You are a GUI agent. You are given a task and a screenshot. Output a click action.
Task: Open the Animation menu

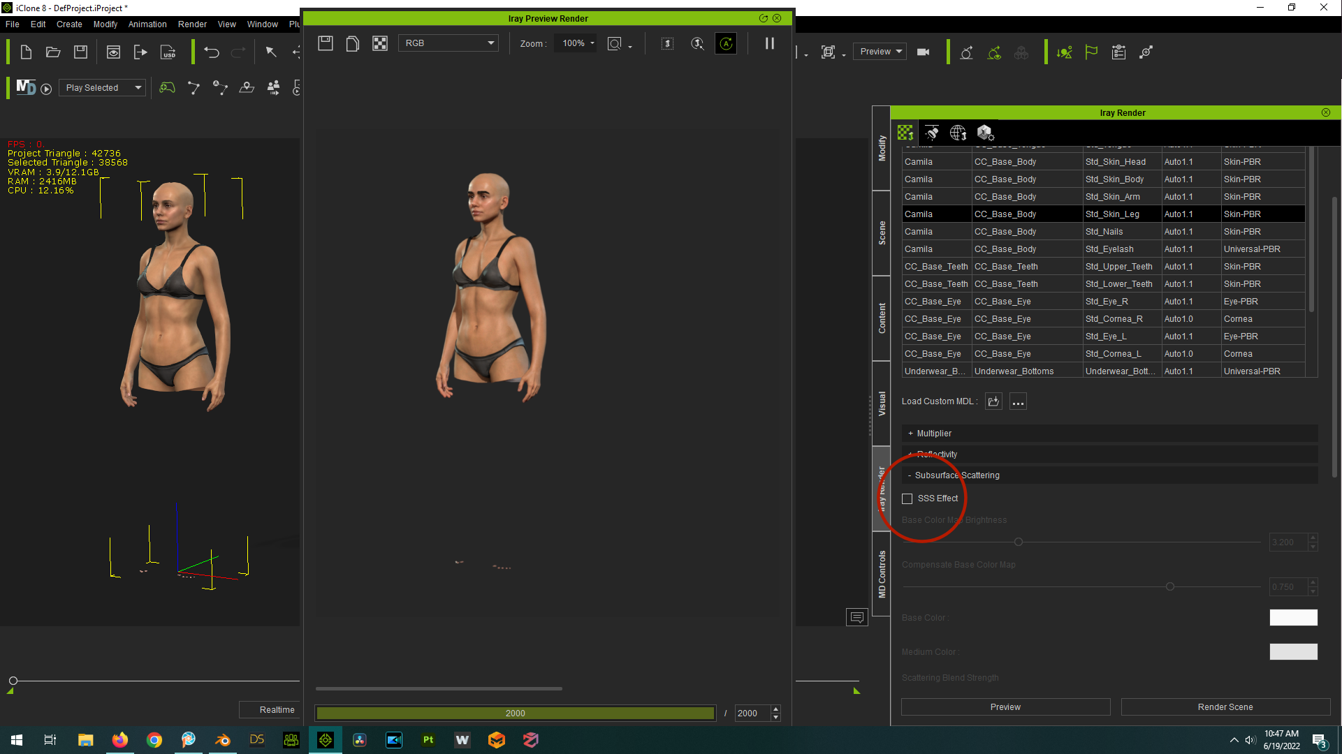pyautogui.click(x=147, y=24)
